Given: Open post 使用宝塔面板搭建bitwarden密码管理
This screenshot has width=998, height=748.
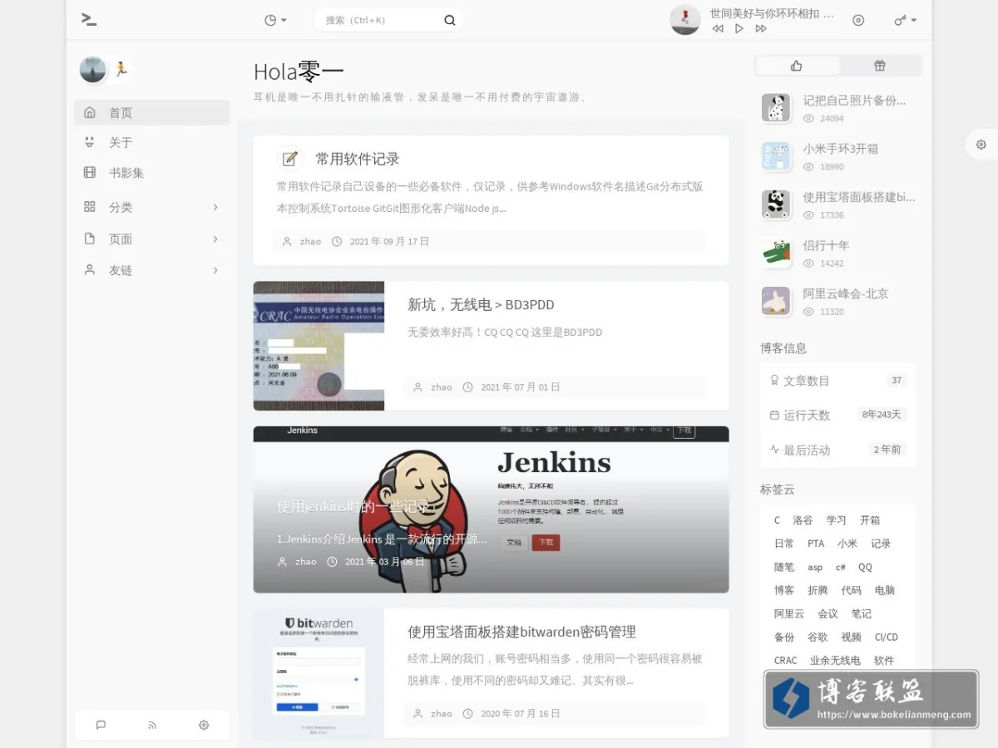Looking at the screenshot, I should pyautogui.click(x=521, y=632).
